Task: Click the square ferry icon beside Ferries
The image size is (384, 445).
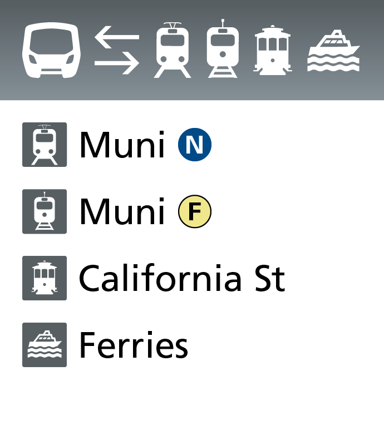Action: 45,345
